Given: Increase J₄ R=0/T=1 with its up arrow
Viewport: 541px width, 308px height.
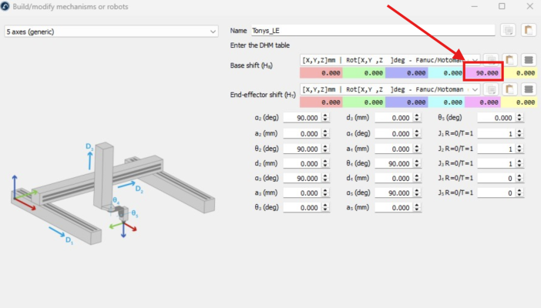Looking at the screenshot, I should (x=519, y=176).
